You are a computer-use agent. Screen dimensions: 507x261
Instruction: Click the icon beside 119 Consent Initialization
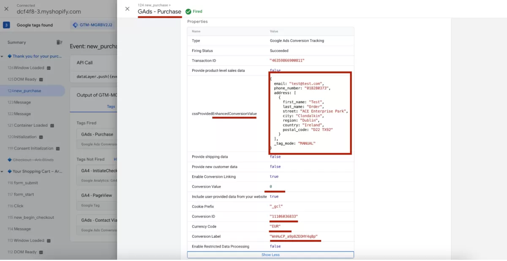pos(57,149)
